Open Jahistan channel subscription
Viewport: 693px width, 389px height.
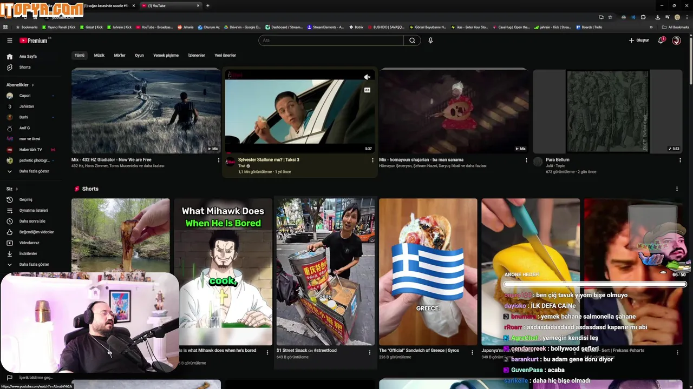tap(27, 106)
